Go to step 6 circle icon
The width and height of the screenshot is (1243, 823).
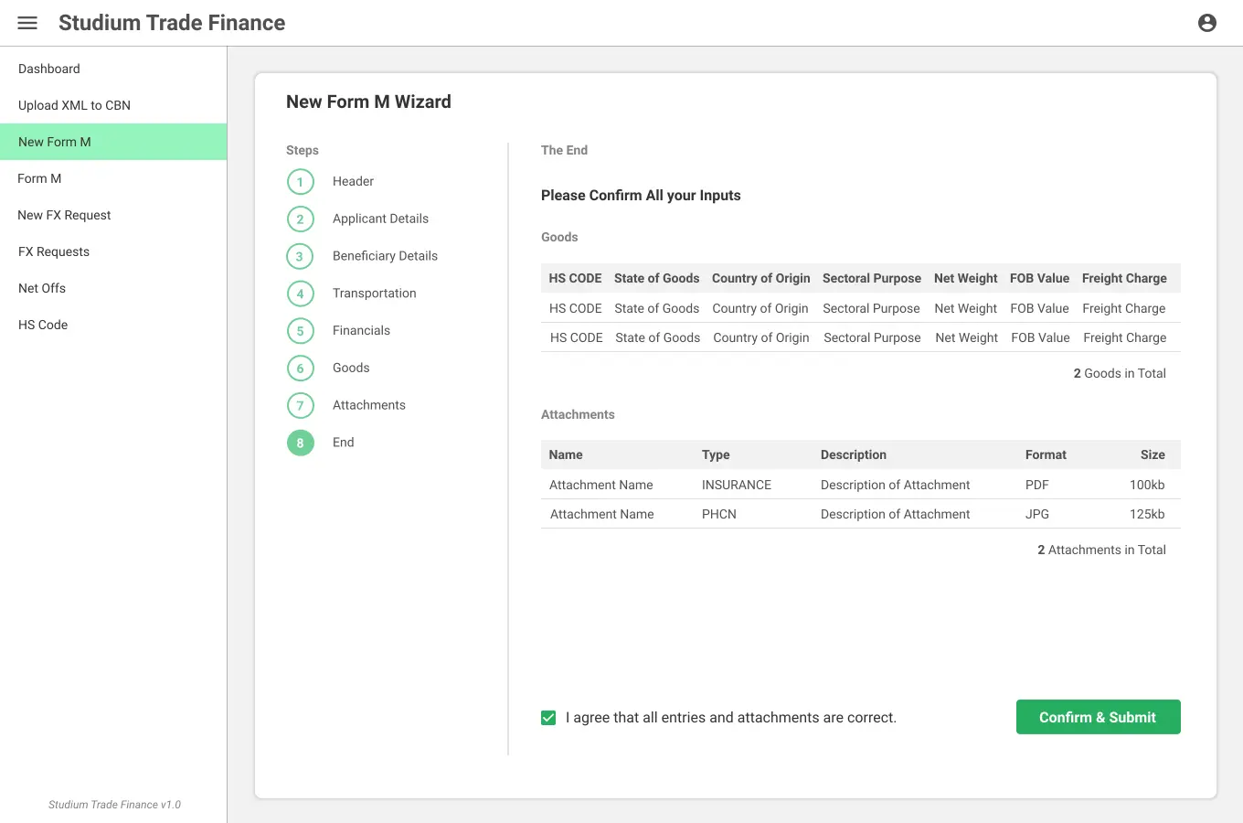click(x=300, y=369)
